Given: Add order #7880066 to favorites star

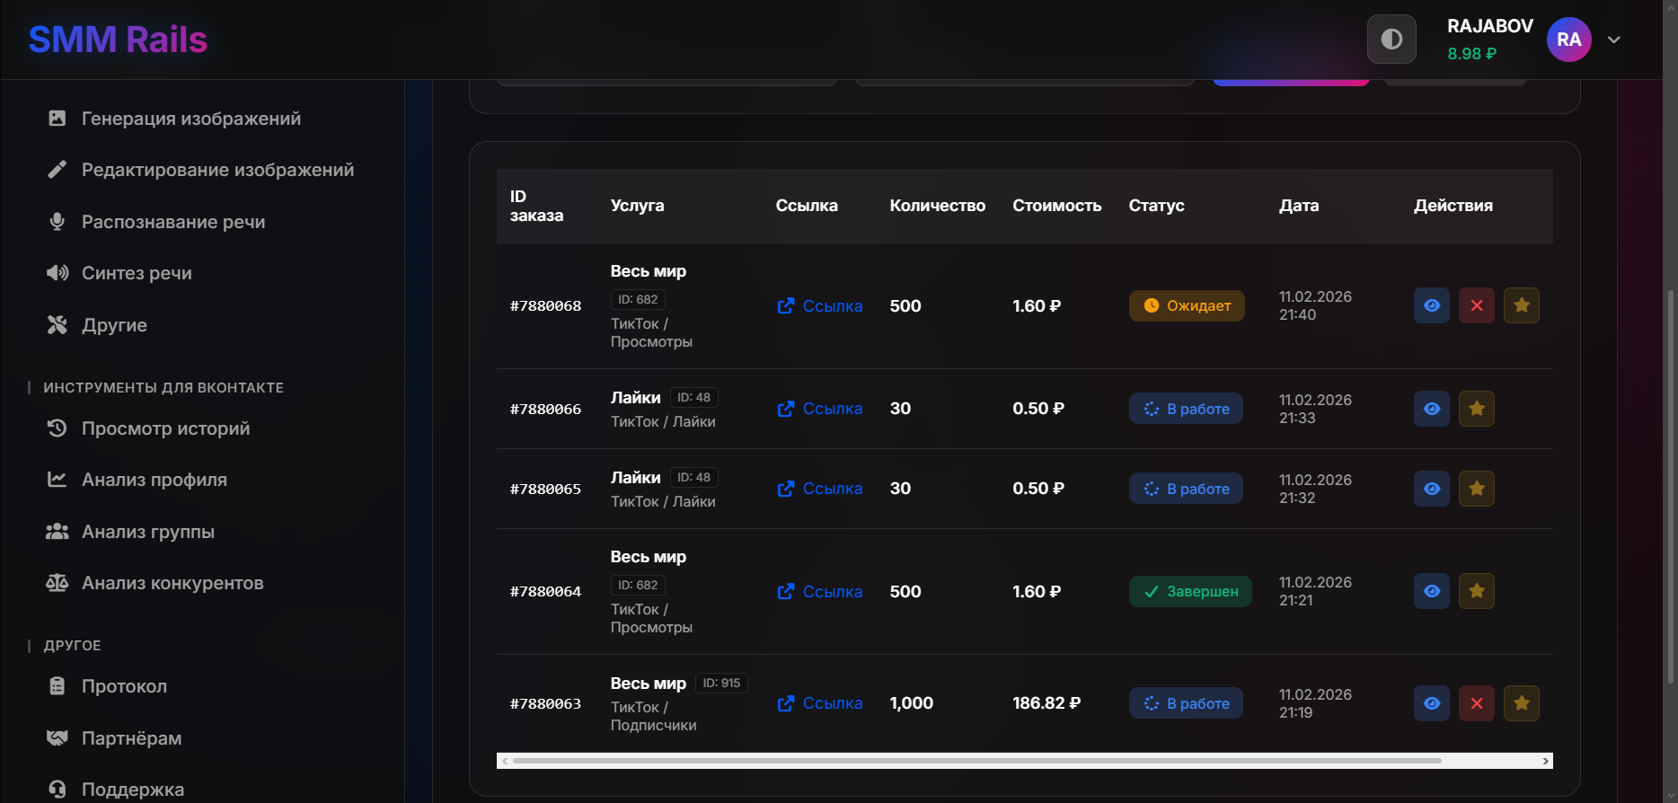Looking at the screenshot, I should (x=1477, y=409).
